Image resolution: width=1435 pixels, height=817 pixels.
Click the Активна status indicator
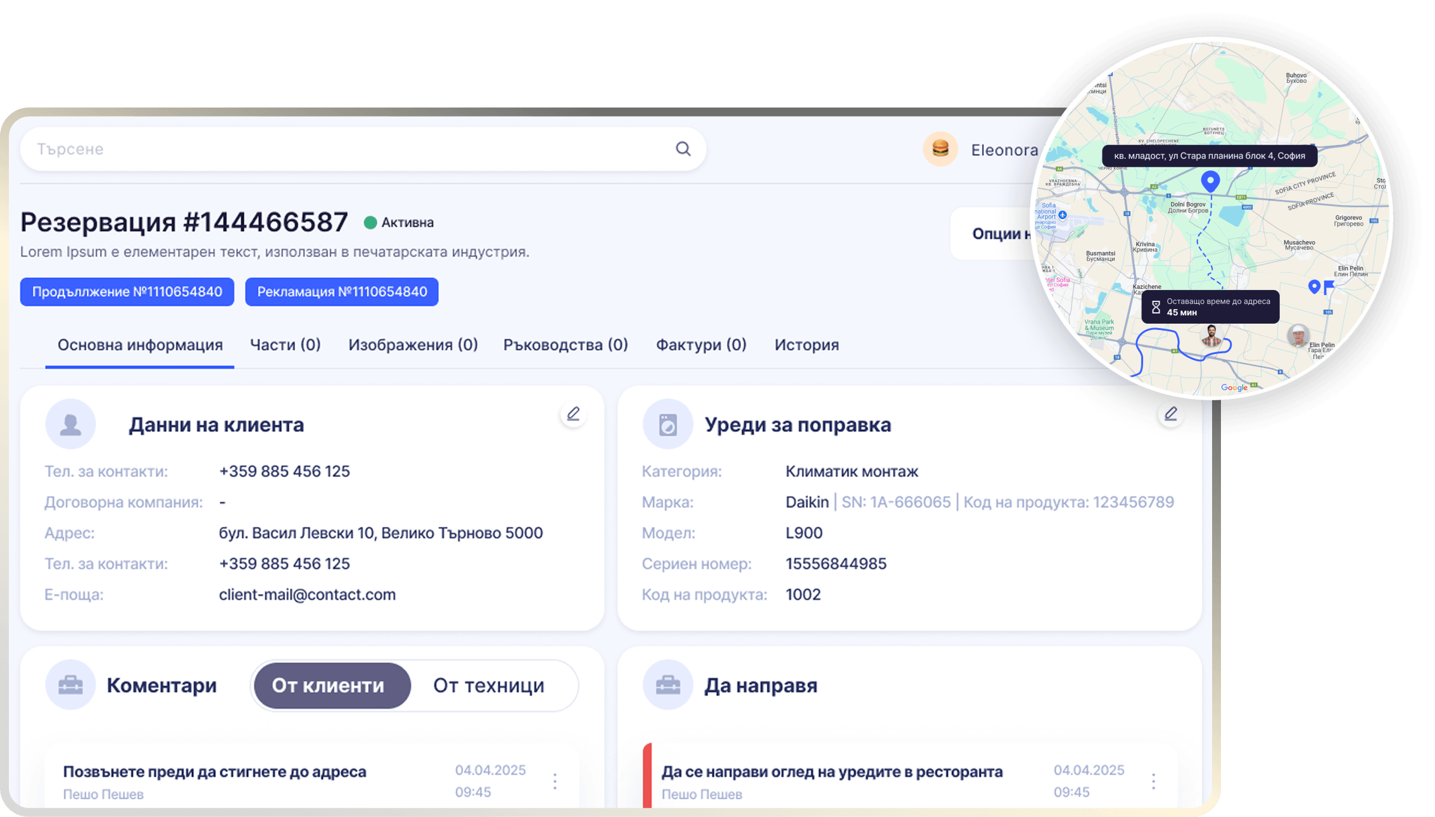pyautogui.click(x=399, y=223)
